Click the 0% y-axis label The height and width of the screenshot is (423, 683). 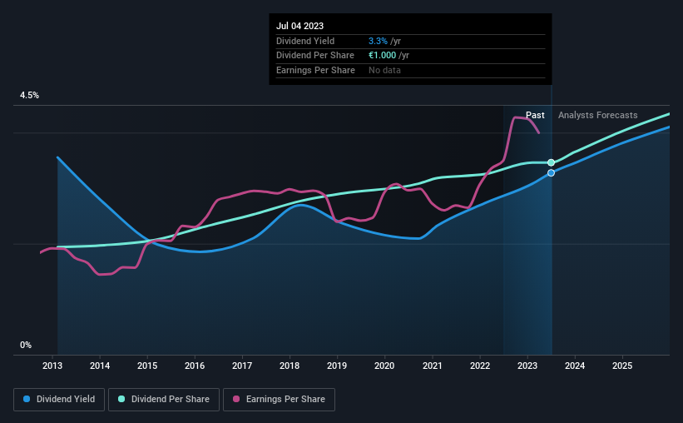26,346
